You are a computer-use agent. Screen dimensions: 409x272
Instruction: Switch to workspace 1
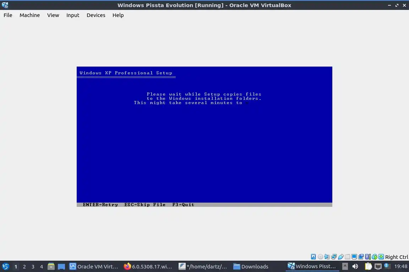[16, 267]
